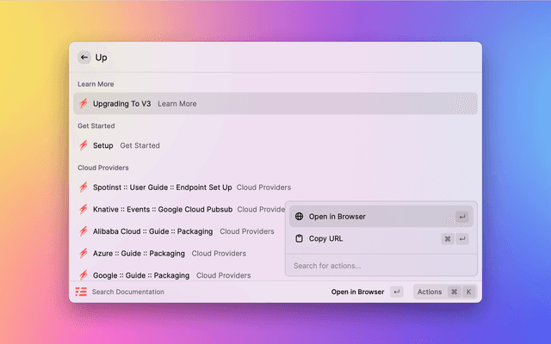Screen dimensions: 551x344
Task: Click the Serverless icon beside Upgrading To V3
Action: tap(84, 104)
